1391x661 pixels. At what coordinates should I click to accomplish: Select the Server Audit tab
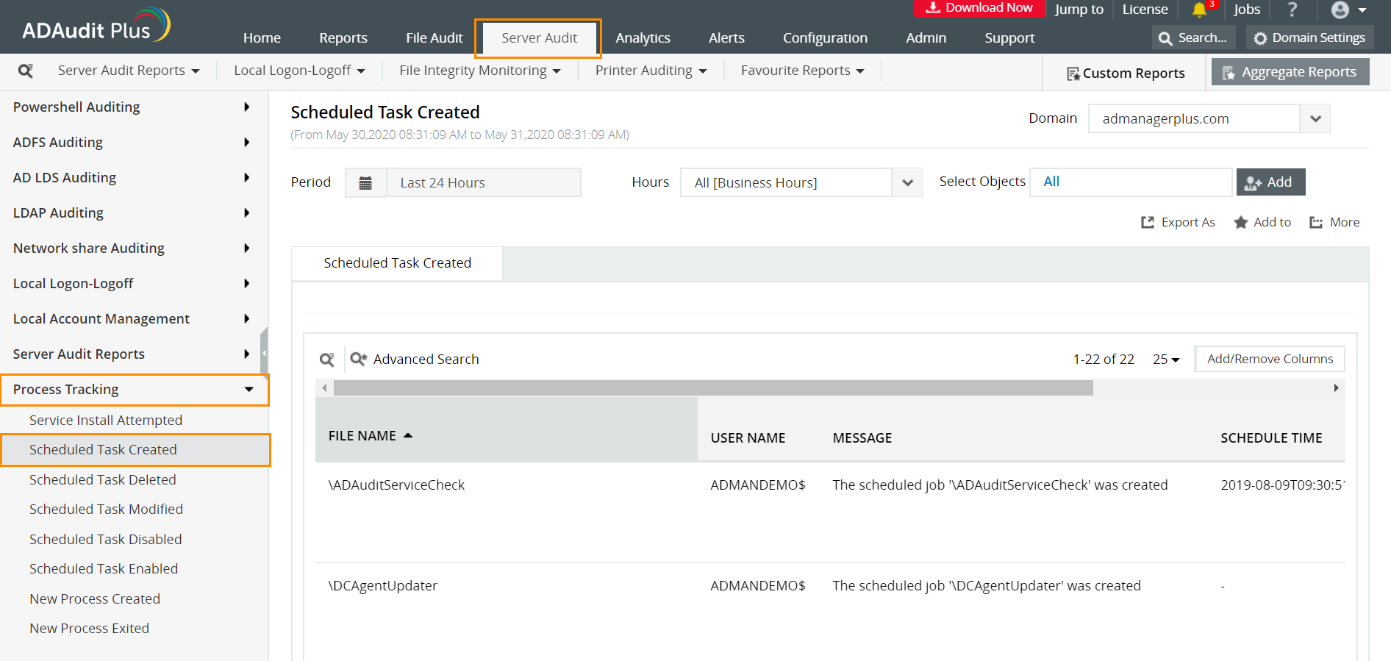click(x=539, y=37)
